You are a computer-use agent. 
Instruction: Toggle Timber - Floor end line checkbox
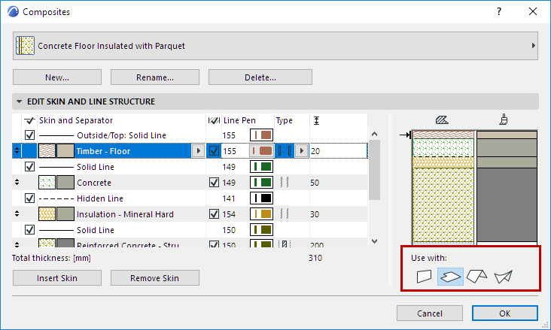(214, 151)
